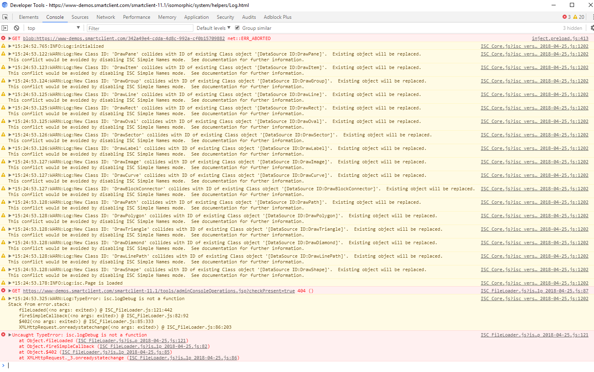Switch to the Security tab
The image size is (594, 372).
coord(225,17)
